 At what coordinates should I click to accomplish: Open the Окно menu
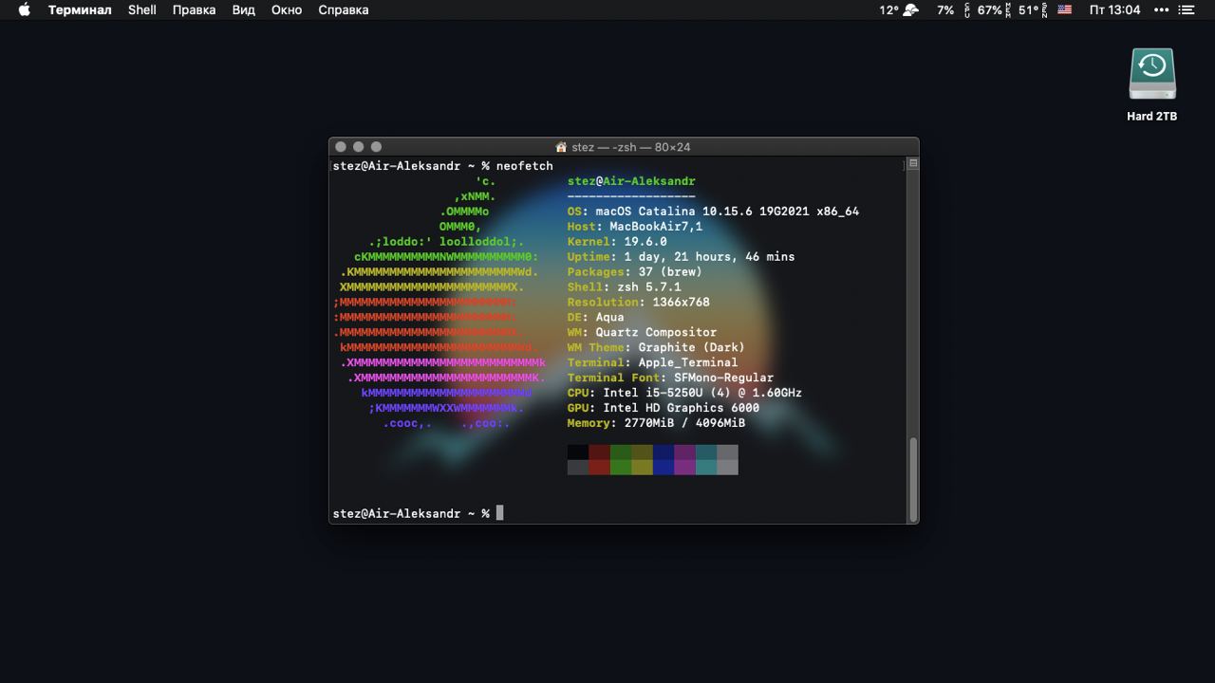pos(286,9)
